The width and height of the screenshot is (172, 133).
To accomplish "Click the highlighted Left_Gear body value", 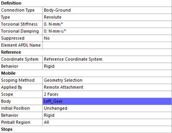I will point(107,102).
